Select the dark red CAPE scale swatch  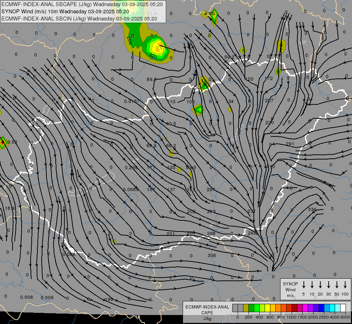(x=294, y=308)
